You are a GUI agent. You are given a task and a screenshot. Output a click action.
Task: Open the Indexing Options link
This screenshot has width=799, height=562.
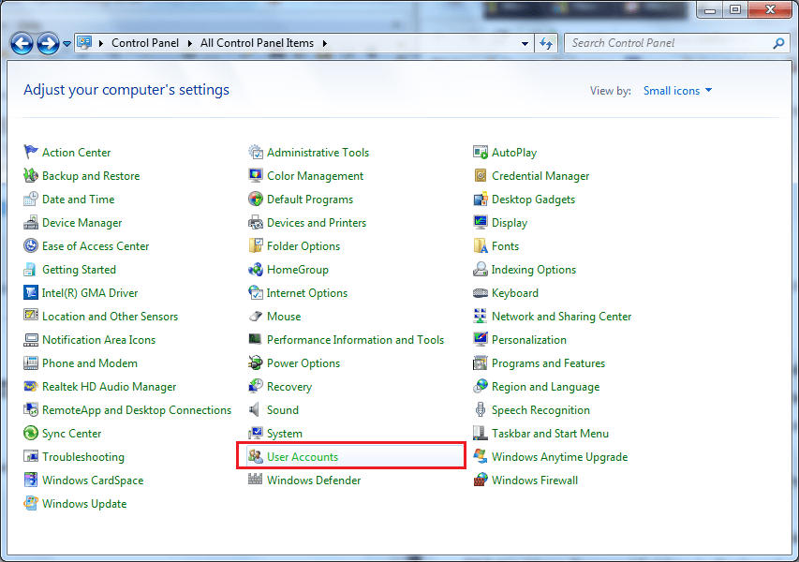(x=534, y=270)
